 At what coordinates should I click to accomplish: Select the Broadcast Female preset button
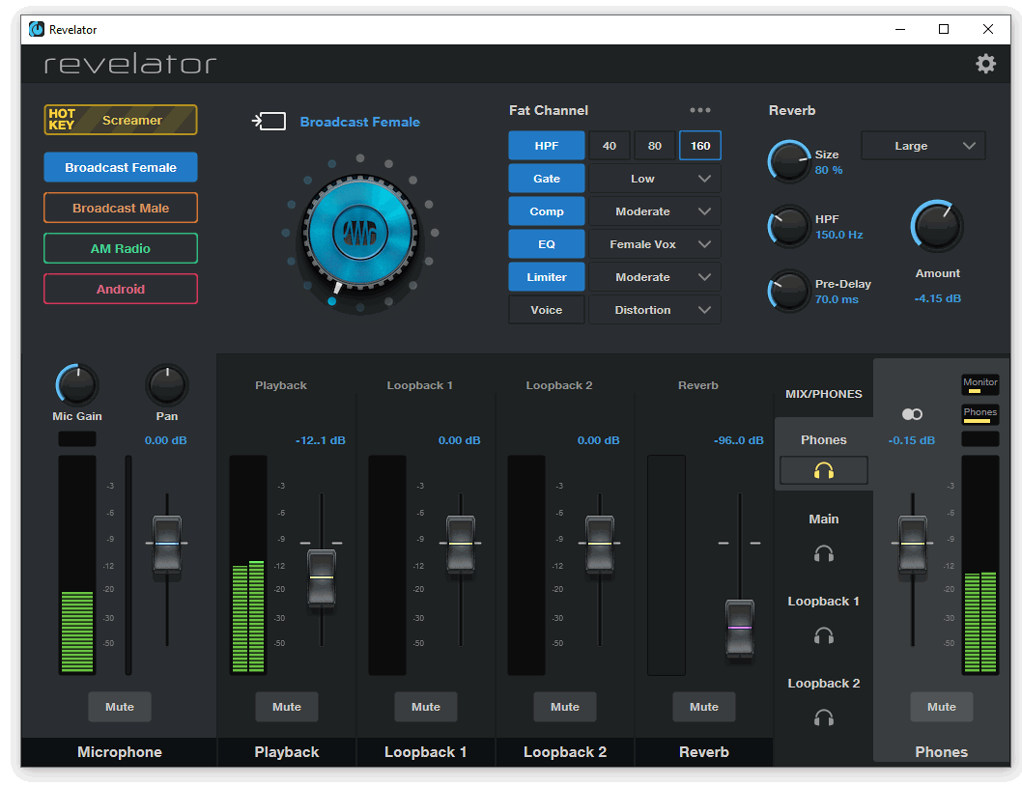[121, 167]
